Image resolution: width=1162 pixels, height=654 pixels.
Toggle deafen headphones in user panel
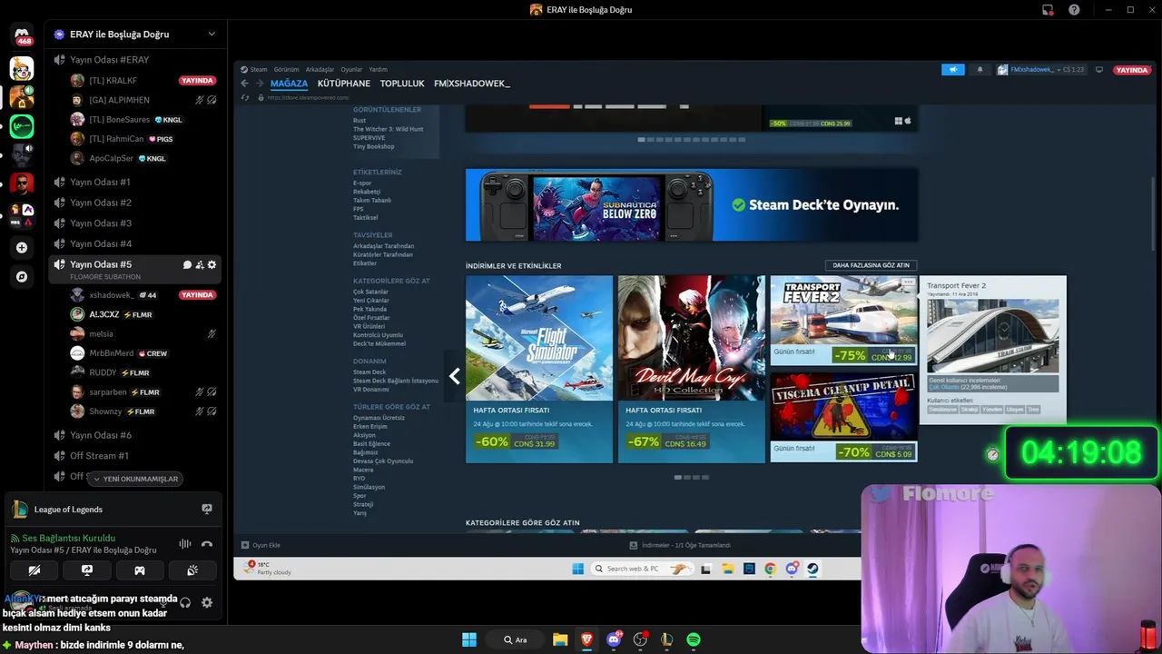(185, 602)
